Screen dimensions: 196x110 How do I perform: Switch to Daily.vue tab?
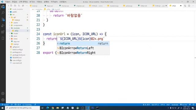144,6
